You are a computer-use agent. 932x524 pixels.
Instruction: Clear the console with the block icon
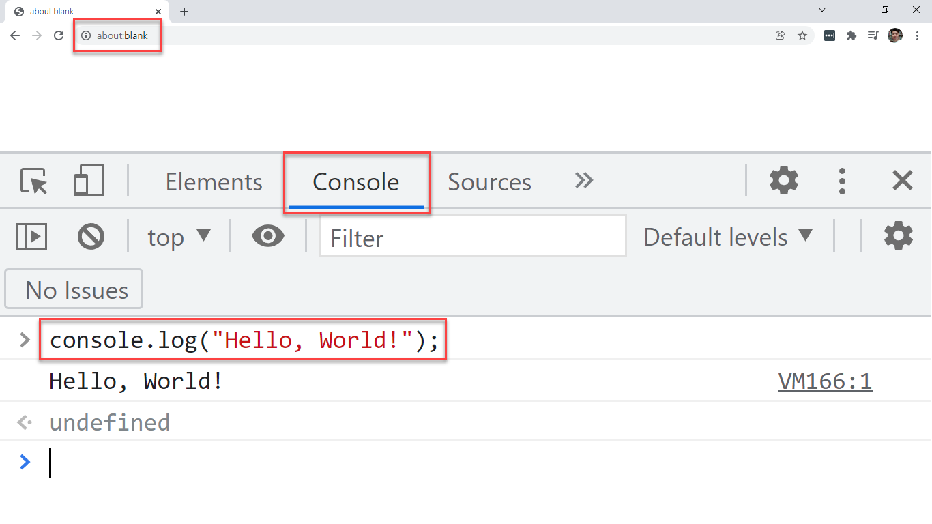coord(91,237)
